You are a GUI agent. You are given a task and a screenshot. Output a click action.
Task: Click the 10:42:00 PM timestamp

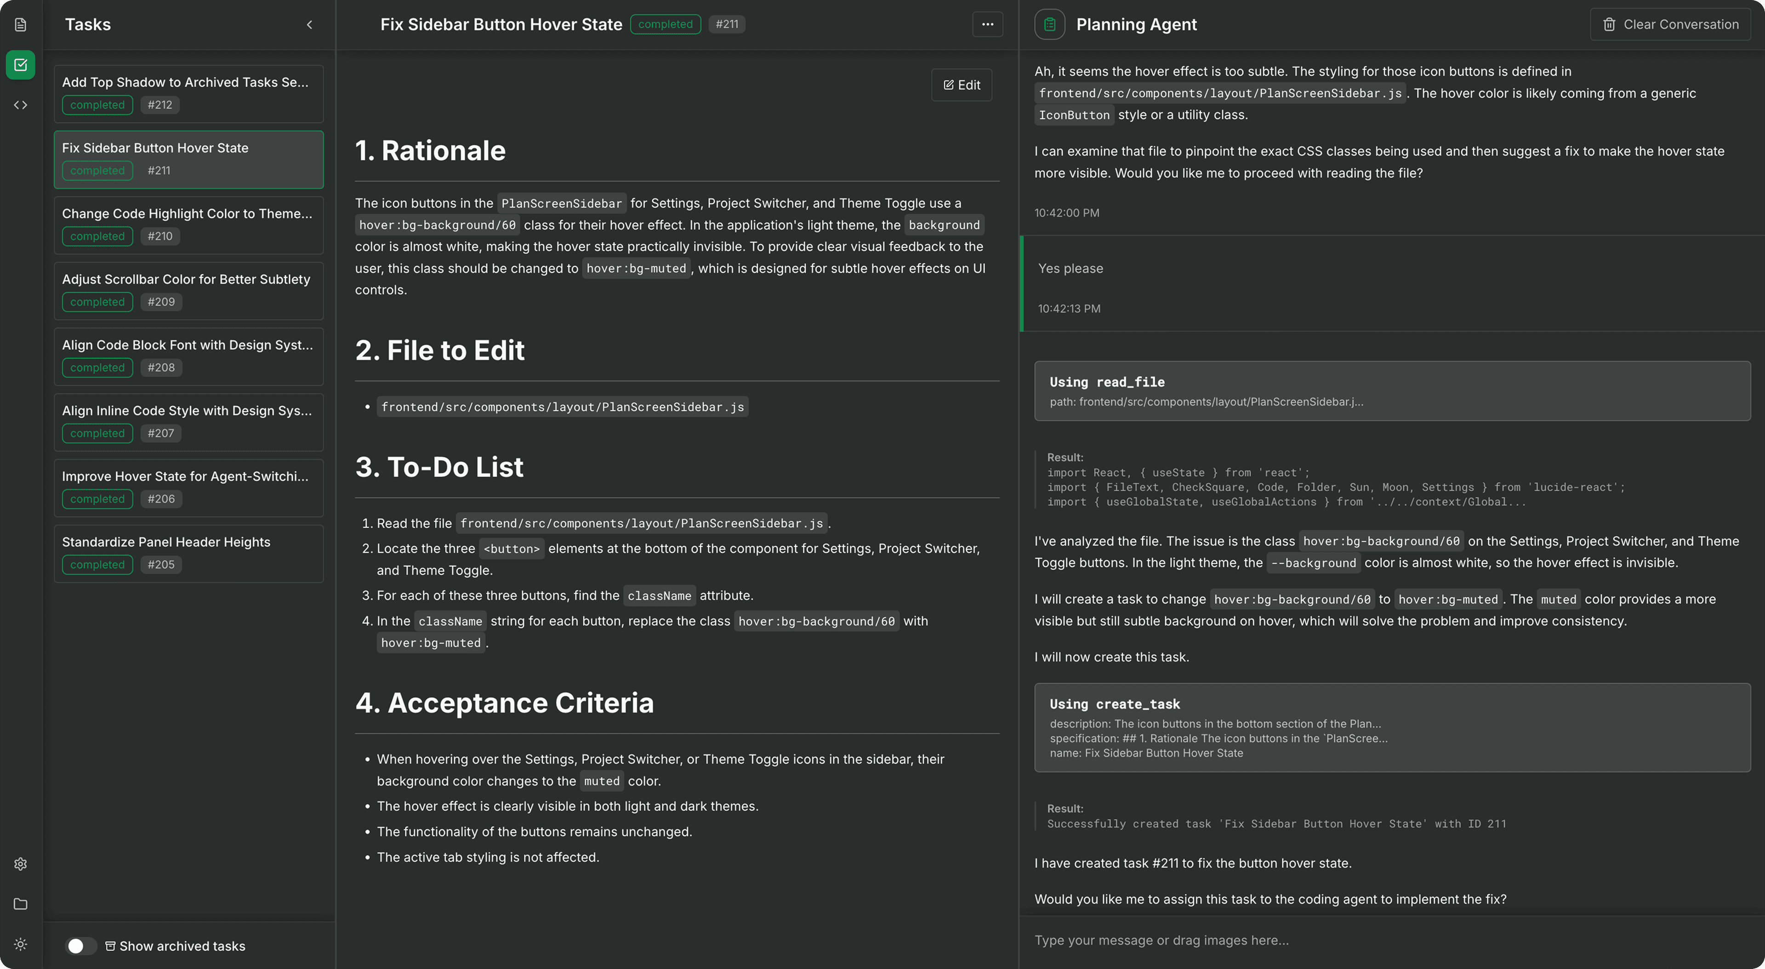pos(1067,213)
